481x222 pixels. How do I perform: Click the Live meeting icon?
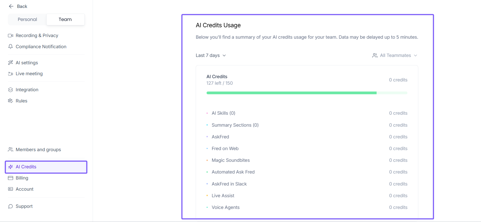pyautogui.click(x=11, y=74)
